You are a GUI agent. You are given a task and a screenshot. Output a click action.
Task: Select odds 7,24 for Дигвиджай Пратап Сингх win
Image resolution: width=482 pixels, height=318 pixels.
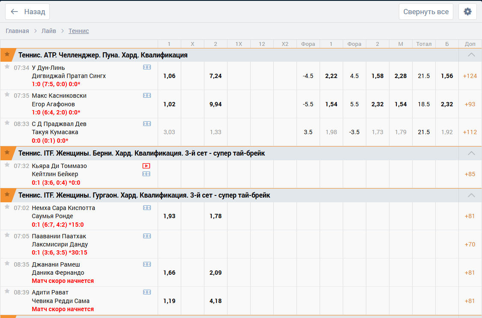pos(216,76)
